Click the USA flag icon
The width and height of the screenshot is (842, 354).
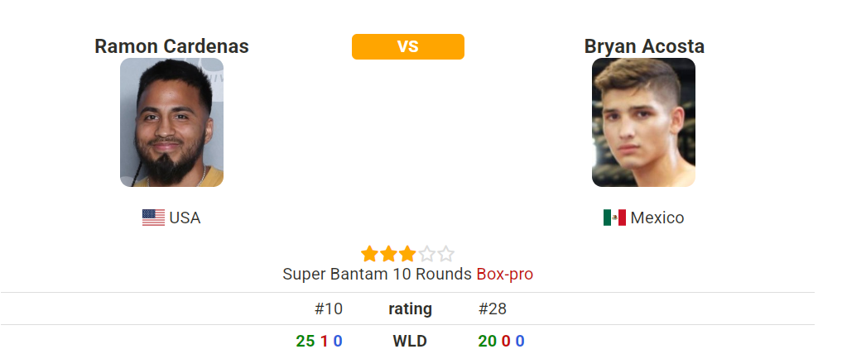click(153, 218)
